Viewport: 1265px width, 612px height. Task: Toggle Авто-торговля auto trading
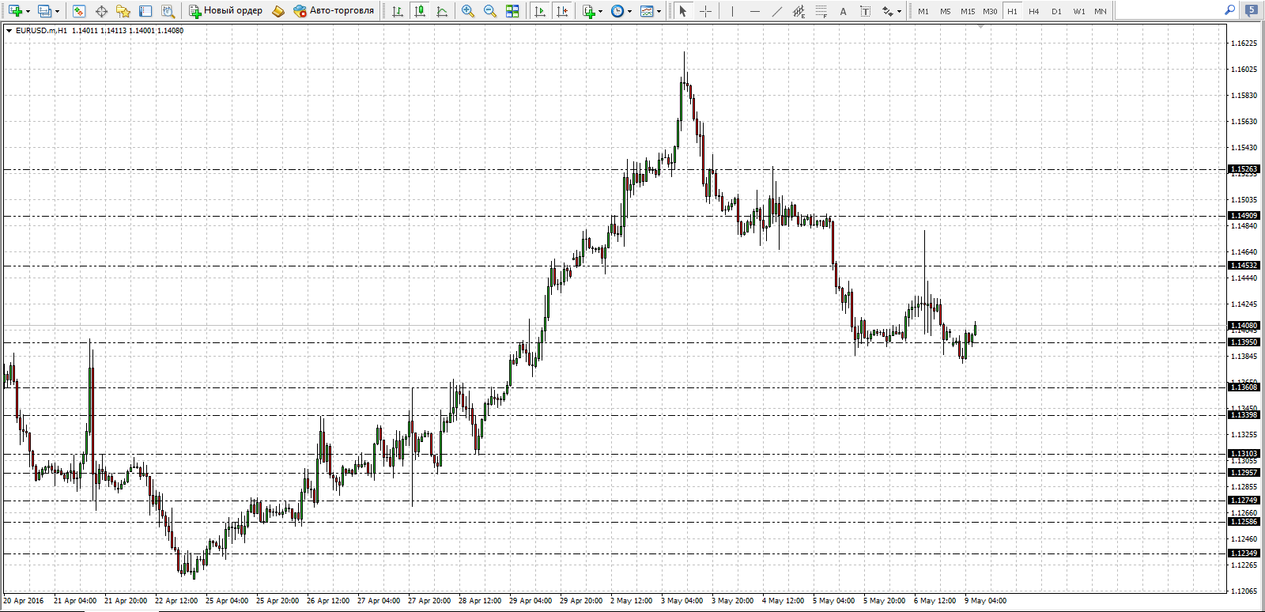tap(334, 11)
